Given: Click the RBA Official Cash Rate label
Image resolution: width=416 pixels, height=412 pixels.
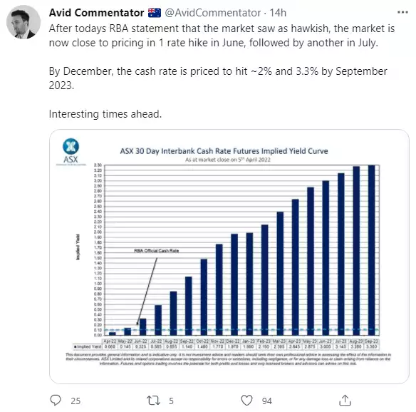Looking at the screenshot, I should pos(157,251).
